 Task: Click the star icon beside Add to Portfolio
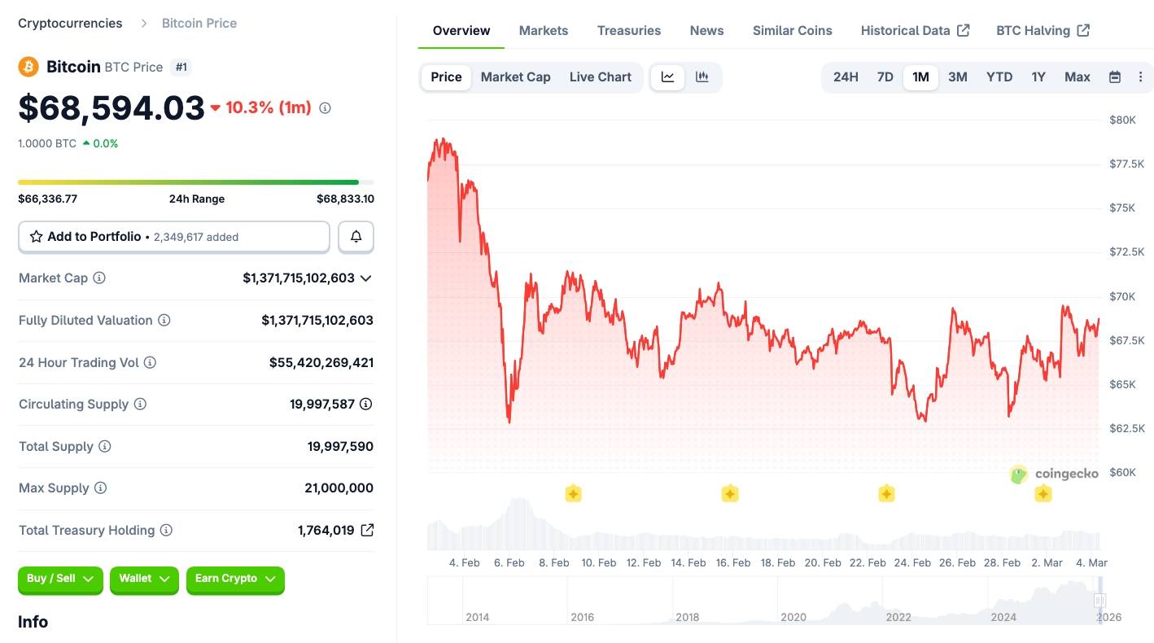click(x=36, y=236)
